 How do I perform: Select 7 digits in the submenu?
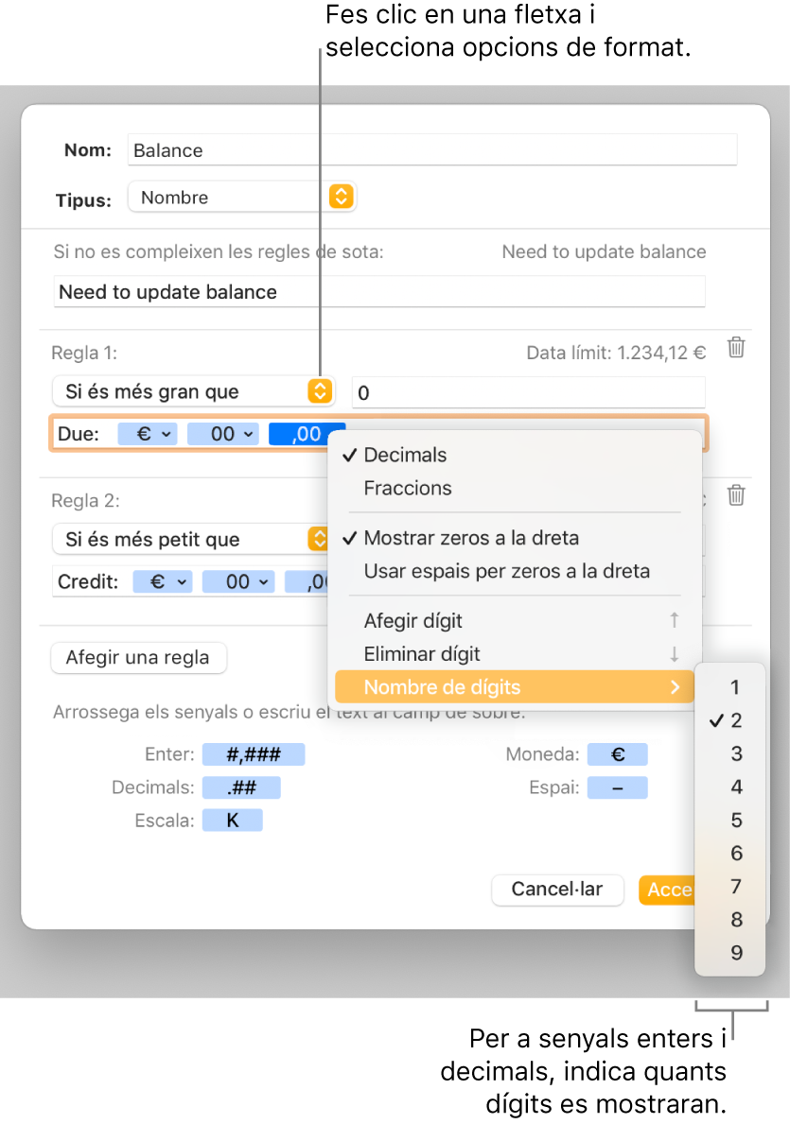coord(730,887)
